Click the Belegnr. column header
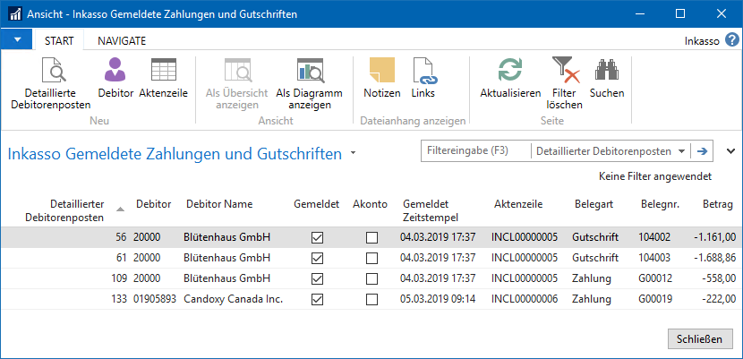The height and width of the screenshot is (359, 743). pos(660,205)
